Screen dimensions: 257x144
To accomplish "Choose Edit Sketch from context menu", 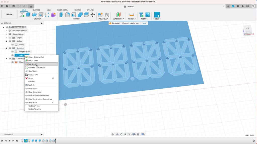I will click(x=33, y=64).
